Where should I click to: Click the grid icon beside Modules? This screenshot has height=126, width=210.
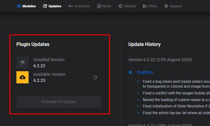pos(19,6)
